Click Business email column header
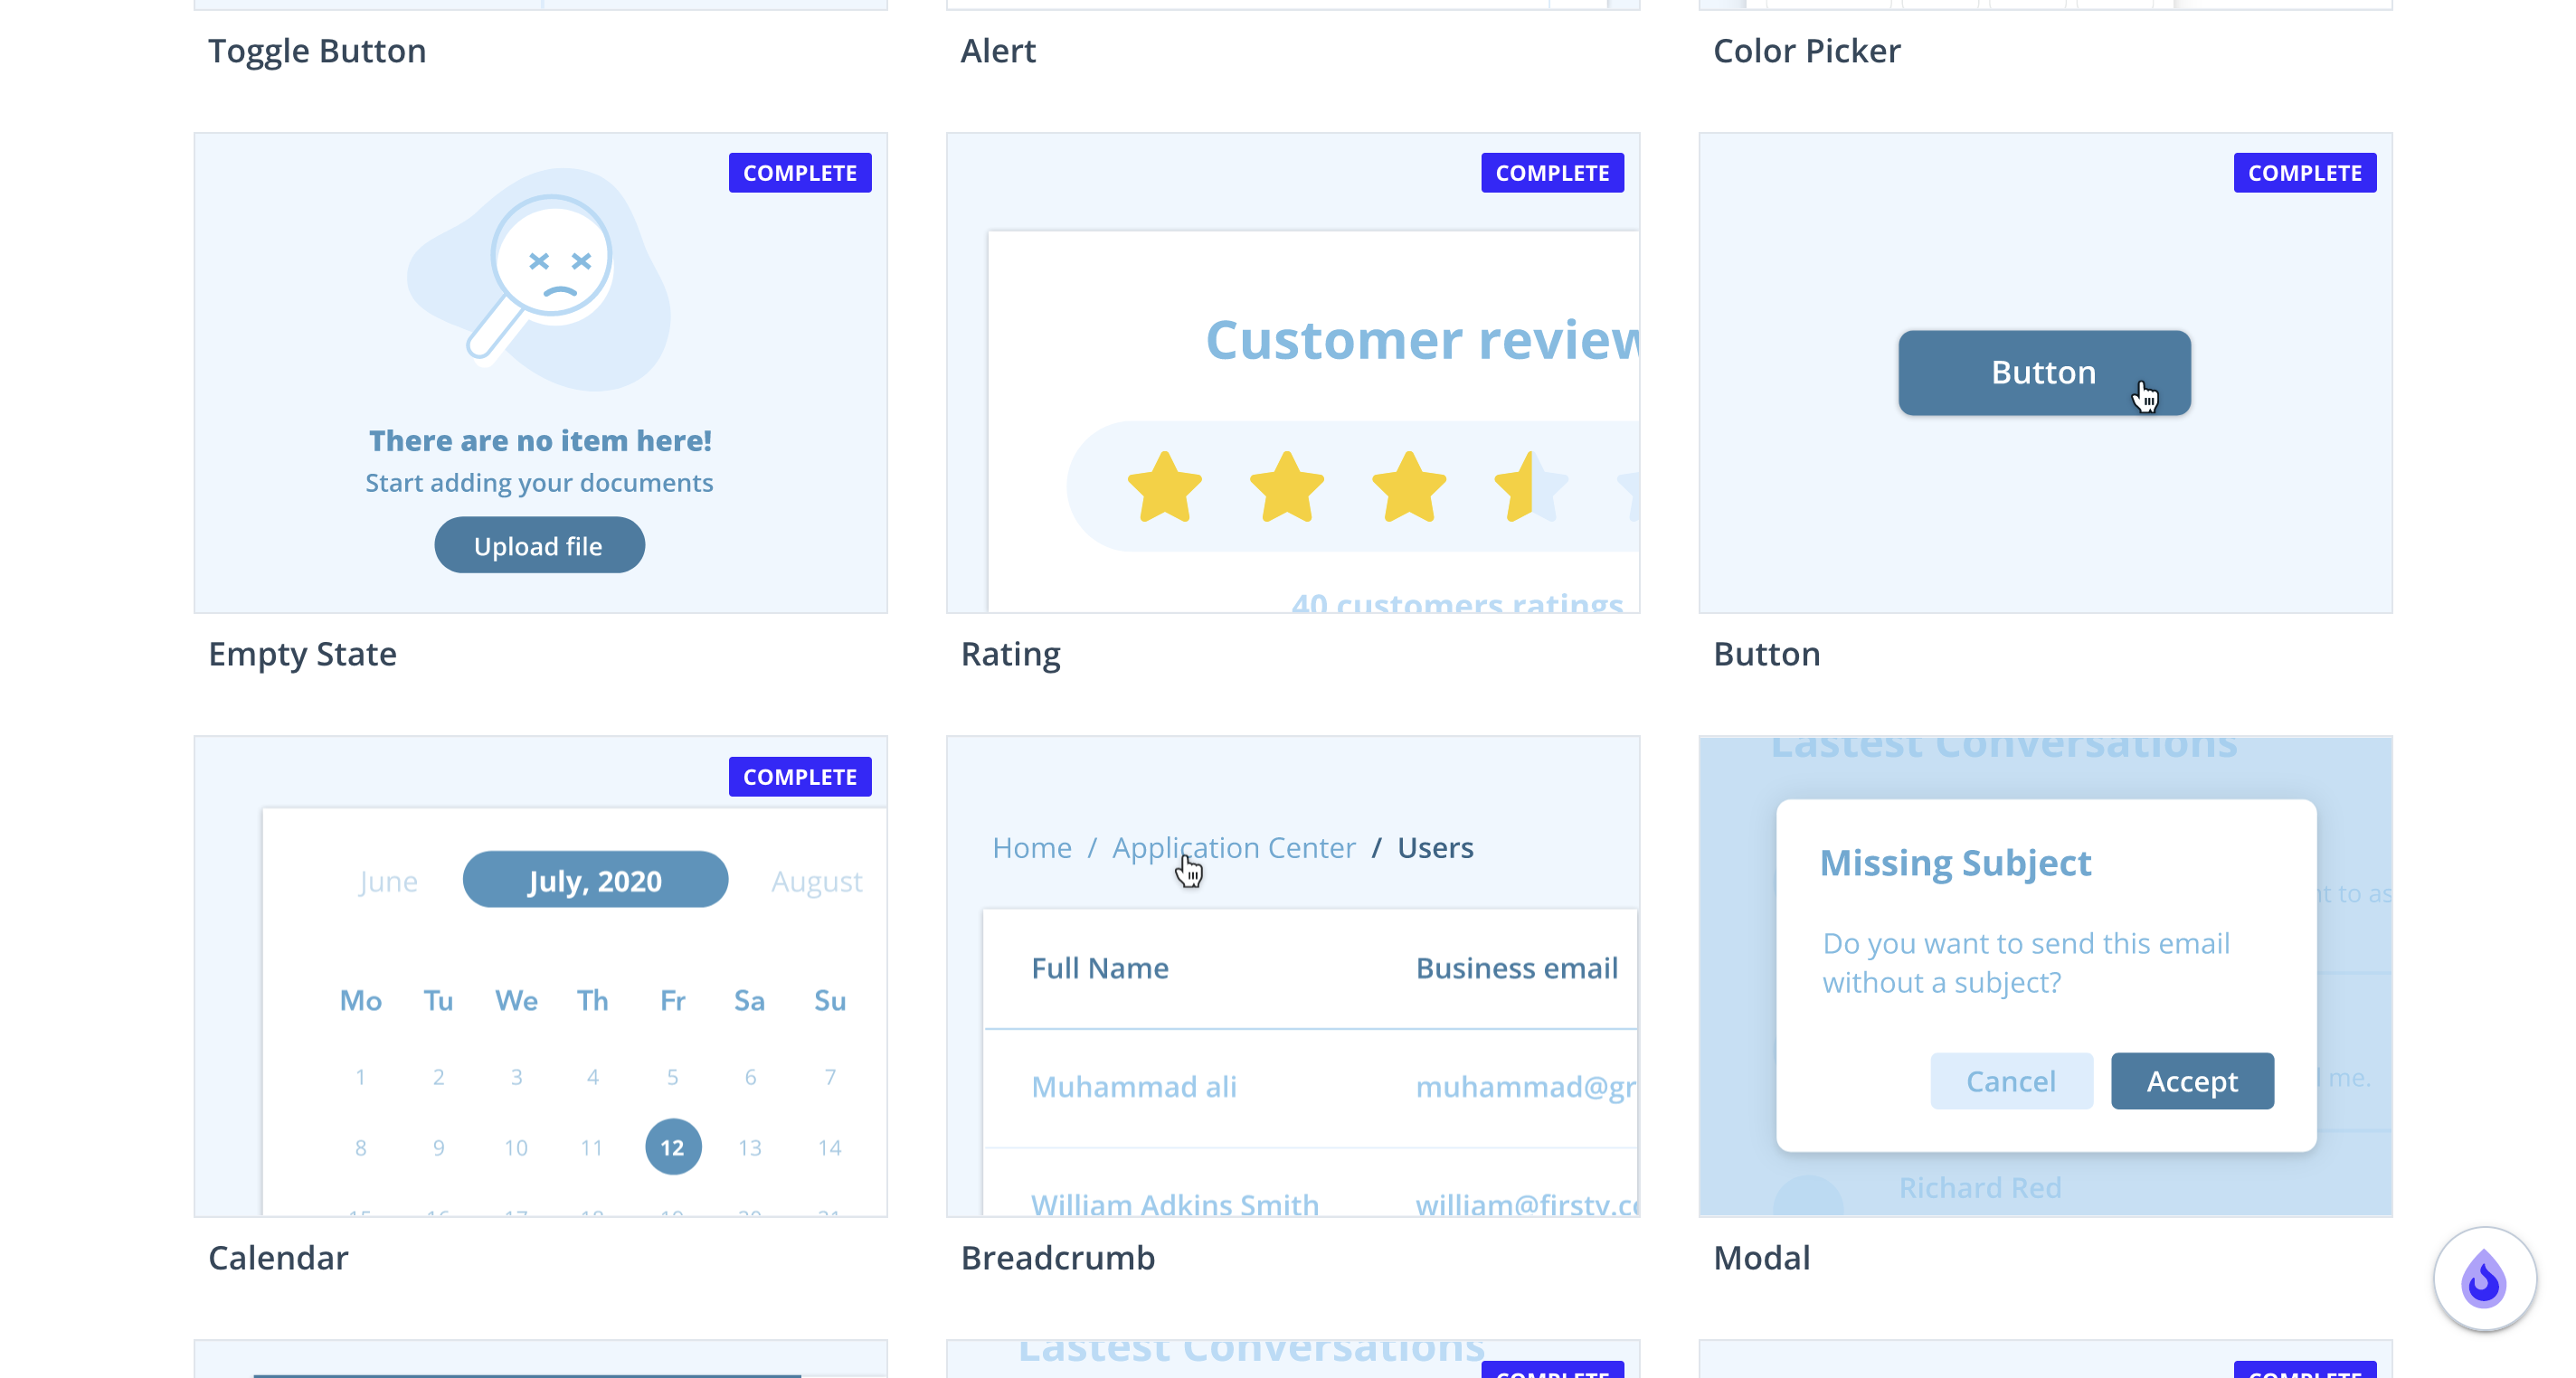Viewport: 2576px width, 1378px height. [1517, 968]
